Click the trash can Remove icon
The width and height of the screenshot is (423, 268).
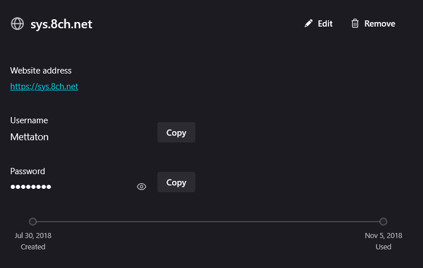pyautogui.click(x=354, y=23)
